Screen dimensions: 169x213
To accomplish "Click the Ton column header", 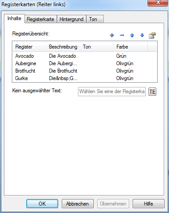I will [97, 47].
